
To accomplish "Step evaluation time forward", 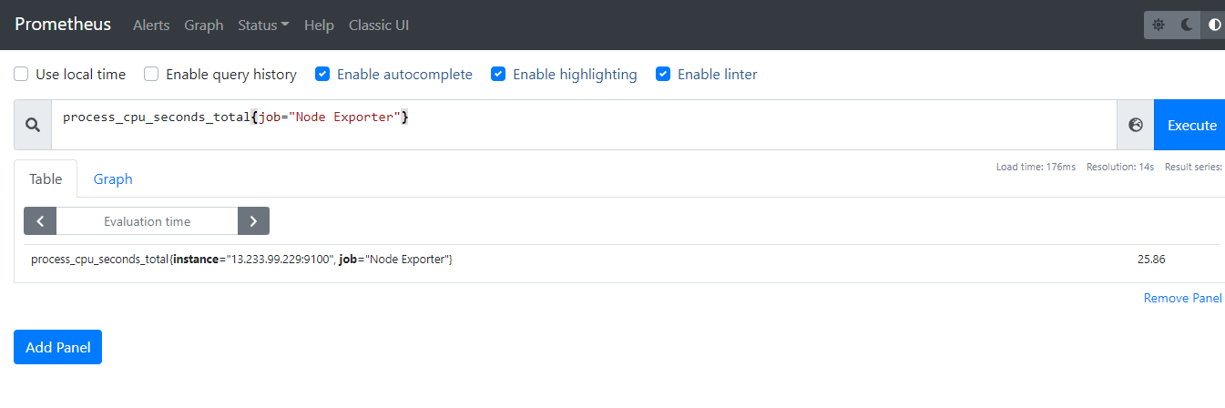I will tap(253, 221).
